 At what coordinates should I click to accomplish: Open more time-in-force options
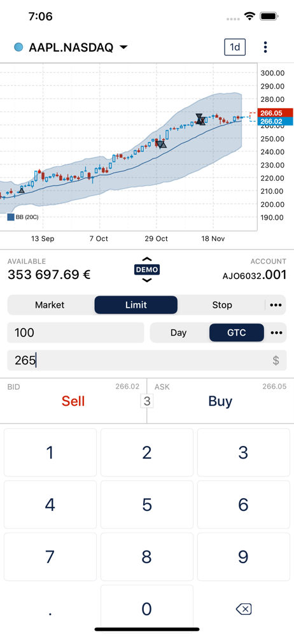[x=276, y=333]
